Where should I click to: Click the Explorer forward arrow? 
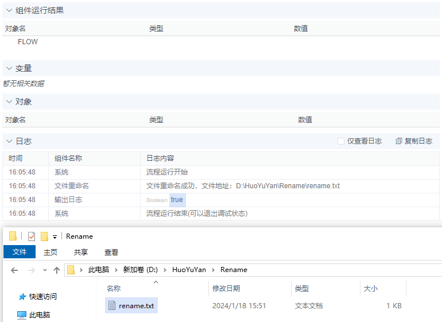point(32,270)
